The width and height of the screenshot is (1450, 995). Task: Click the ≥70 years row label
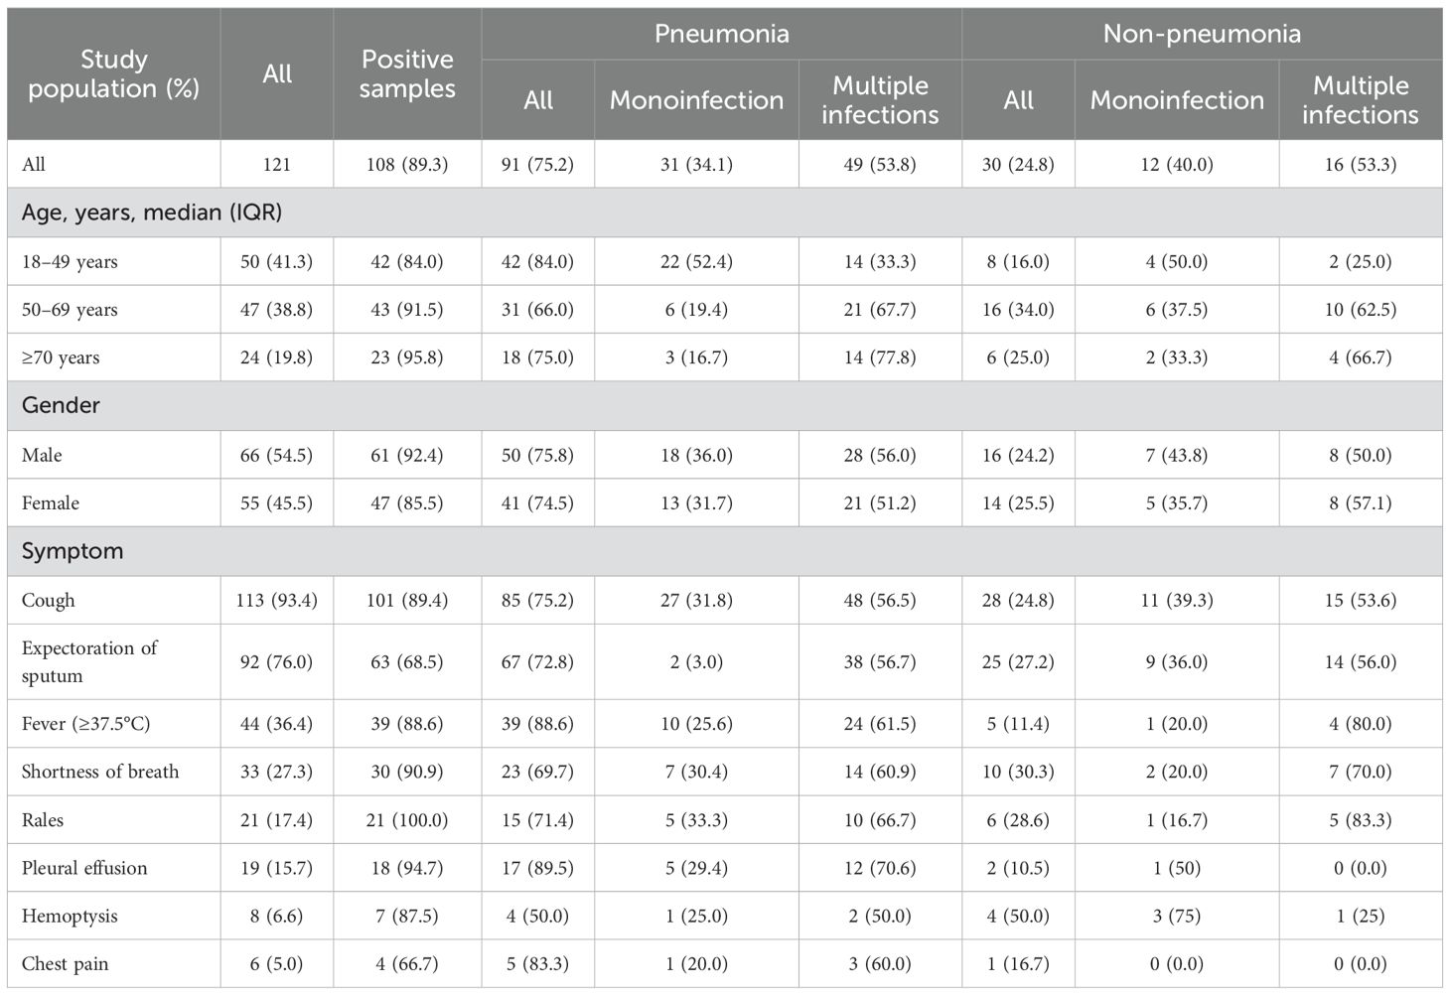point(61,357)
